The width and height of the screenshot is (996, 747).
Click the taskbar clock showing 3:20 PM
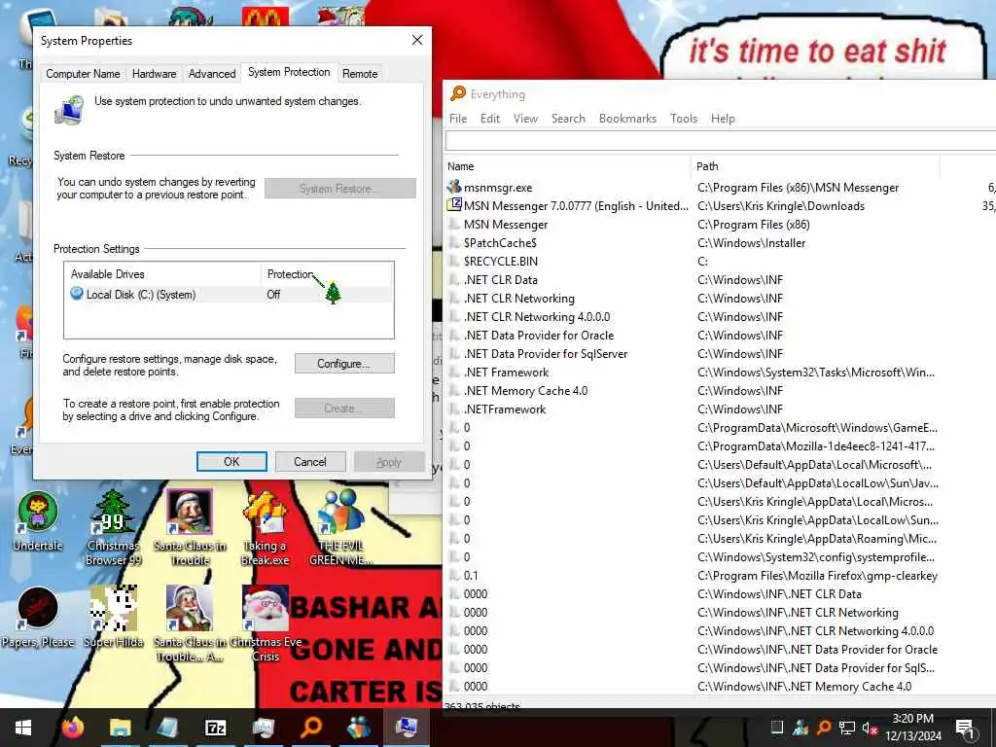(x=913, y=728)
